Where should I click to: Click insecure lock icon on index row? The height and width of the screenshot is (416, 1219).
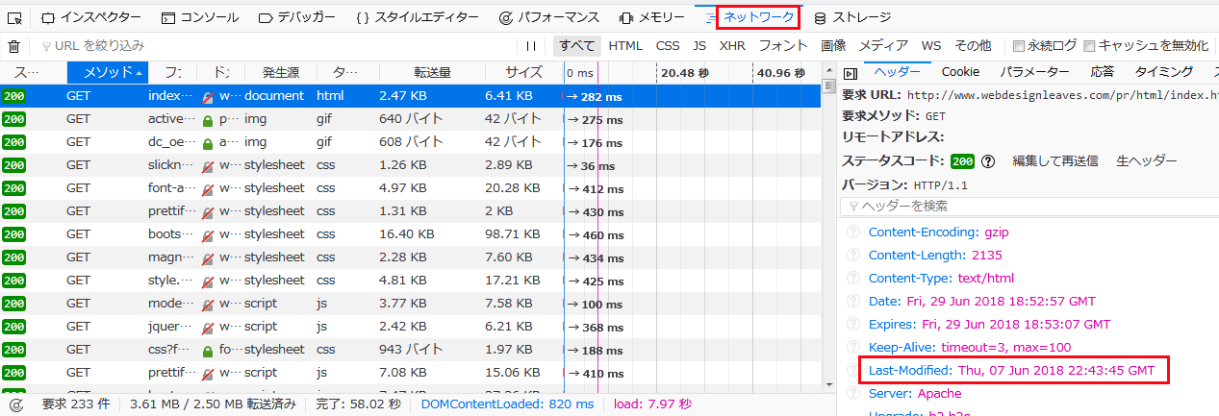207,97
